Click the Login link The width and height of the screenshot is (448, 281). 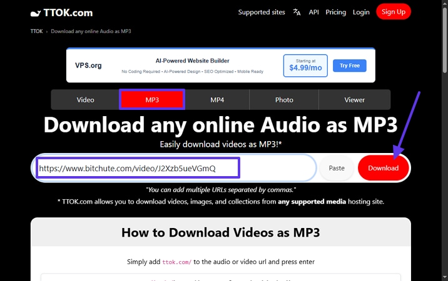(x=361, y=12)
